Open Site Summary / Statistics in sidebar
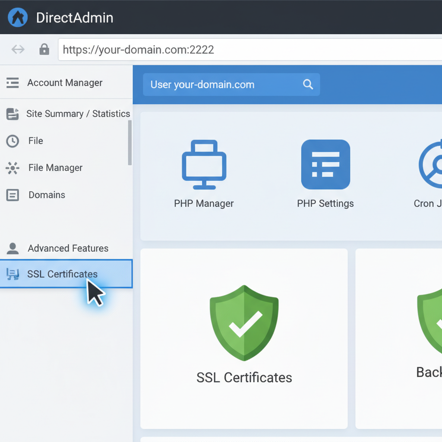The height and width of the screenshot is (442, 442). 78,114
